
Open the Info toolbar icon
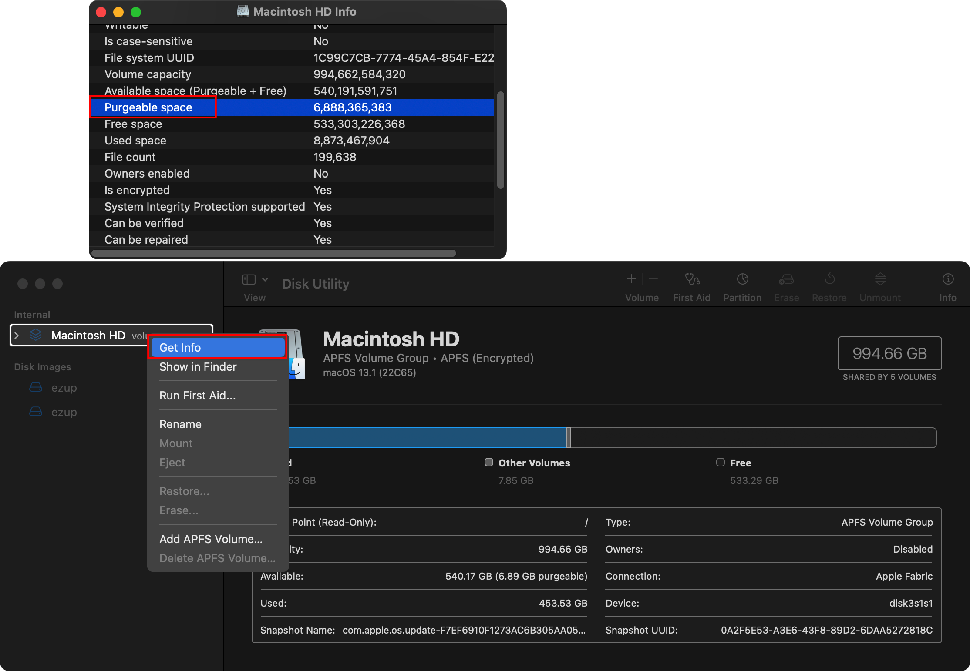(x=948, y=279)
